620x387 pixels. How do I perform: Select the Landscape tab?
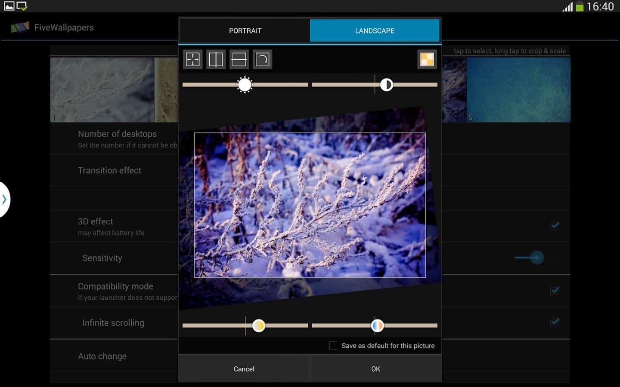375,31
